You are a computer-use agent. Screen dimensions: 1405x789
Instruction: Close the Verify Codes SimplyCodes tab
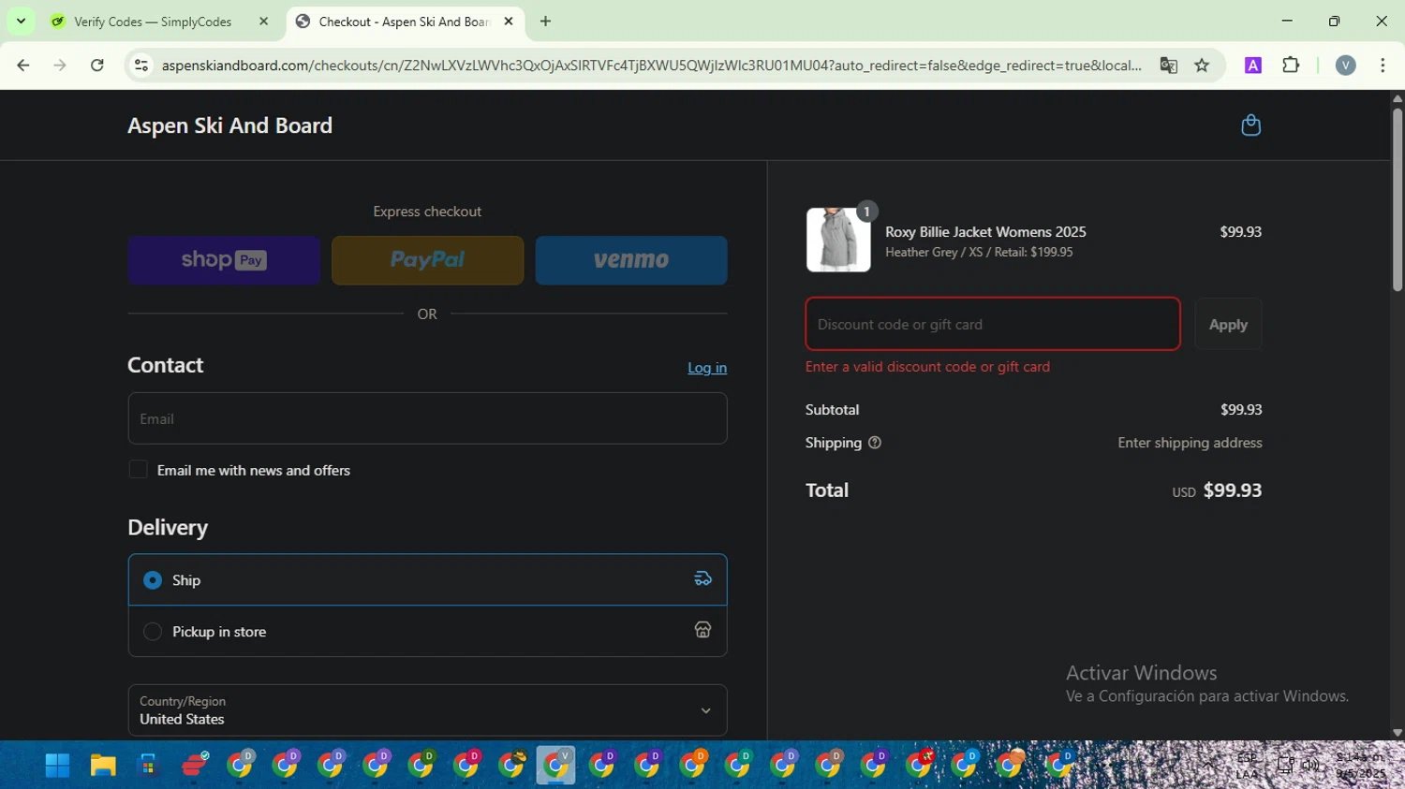click(x=263, y=22)
